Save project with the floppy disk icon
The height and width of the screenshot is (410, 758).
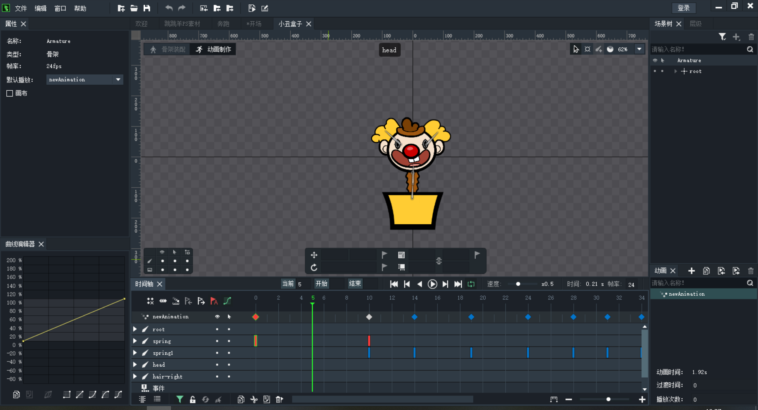(147, 8)
